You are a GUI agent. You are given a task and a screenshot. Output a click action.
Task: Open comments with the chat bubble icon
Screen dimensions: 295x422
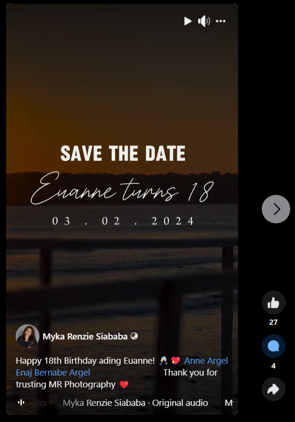tap(274, 346)
